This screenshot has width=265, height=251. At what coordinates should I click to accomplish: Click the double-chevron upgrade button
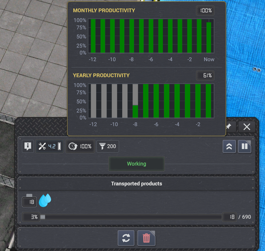pos(229,147)
